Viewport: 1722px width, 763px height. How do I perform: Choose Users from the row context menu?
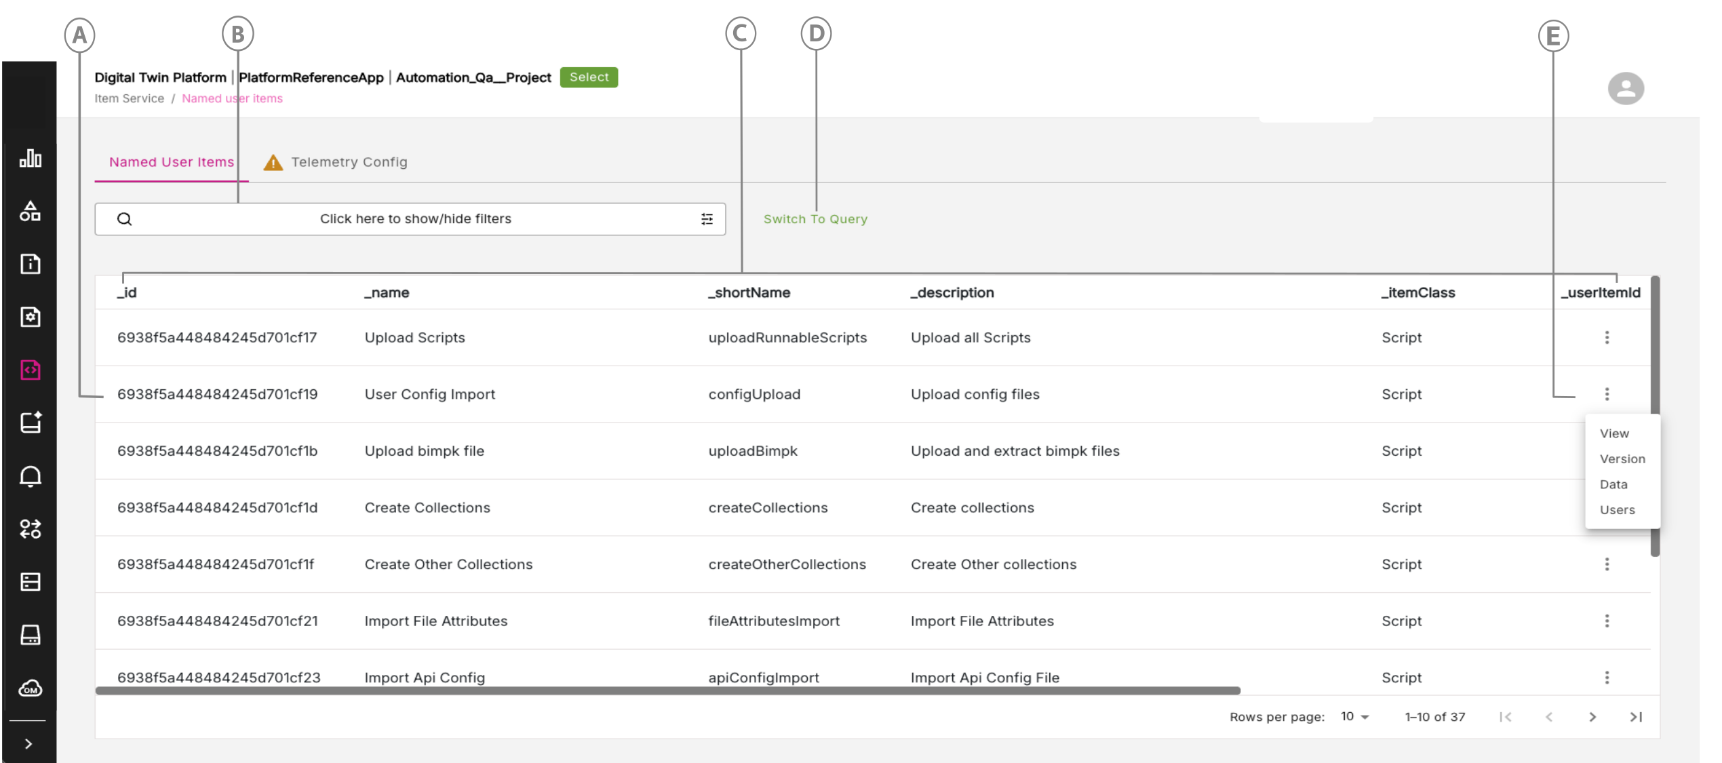[x=1617, y=510]
